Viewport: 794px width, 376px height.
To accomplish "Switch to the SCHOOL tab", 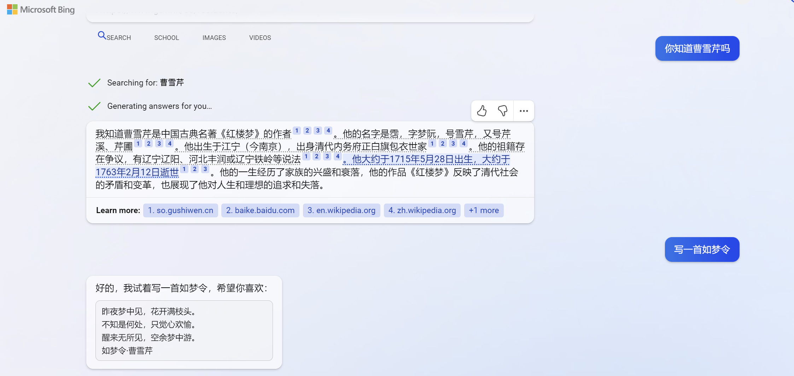I will click(x=167, y=38).
